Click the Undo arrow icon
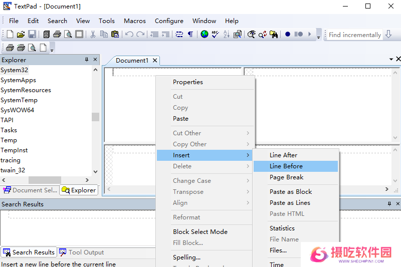 129,34
